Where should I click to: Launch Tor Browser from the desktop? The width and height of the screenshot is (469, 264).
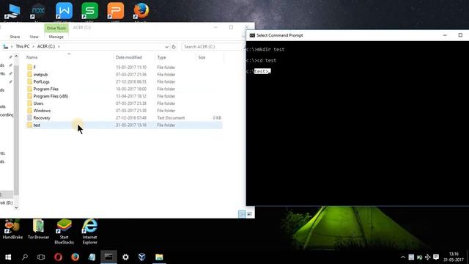[38, 230]
